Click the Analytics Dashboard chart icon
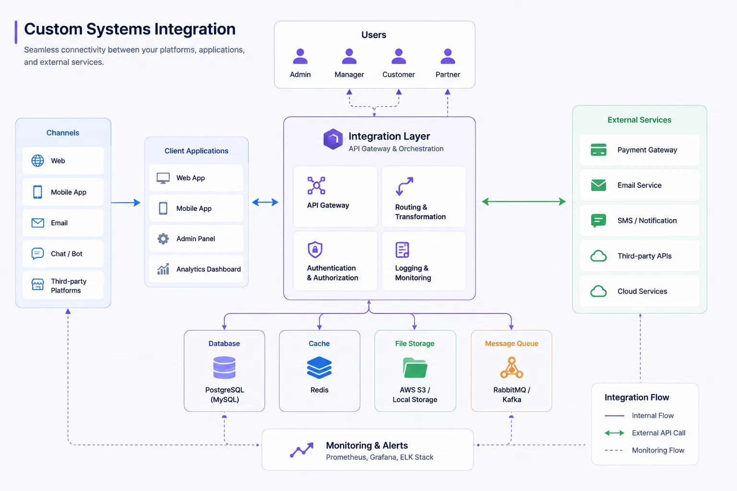The image size is (737, 491). 163,269
